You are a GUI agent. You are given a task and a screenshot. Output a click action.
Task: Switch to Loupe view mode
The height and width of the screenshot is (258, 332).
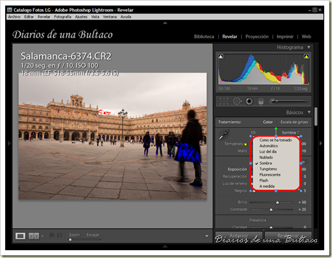point(20,236)
